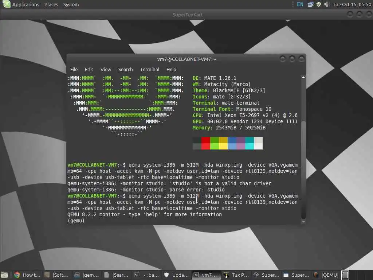
Task: Click the update manager shield tray icon
Action: (319, 4)
